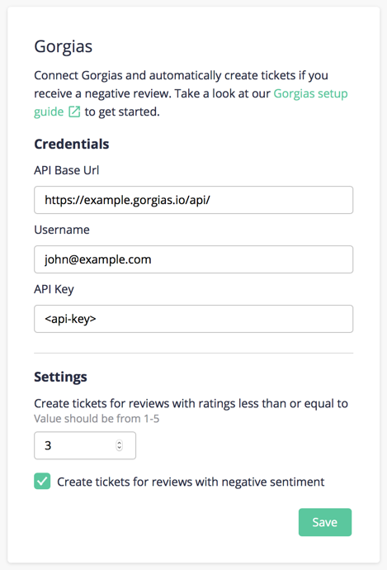Screen dimensions: 387x570
Task: Click the Value should be from 1-5 hint
Action: 97,419
